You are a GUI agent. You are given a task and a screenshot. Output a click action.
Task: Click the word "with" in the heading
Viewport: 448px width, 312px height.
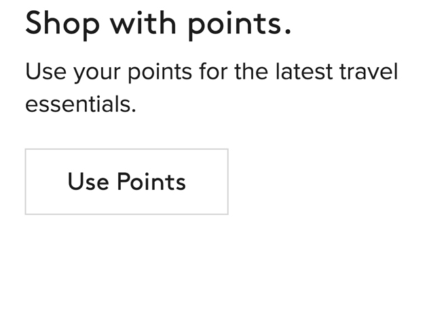[140, 23]
